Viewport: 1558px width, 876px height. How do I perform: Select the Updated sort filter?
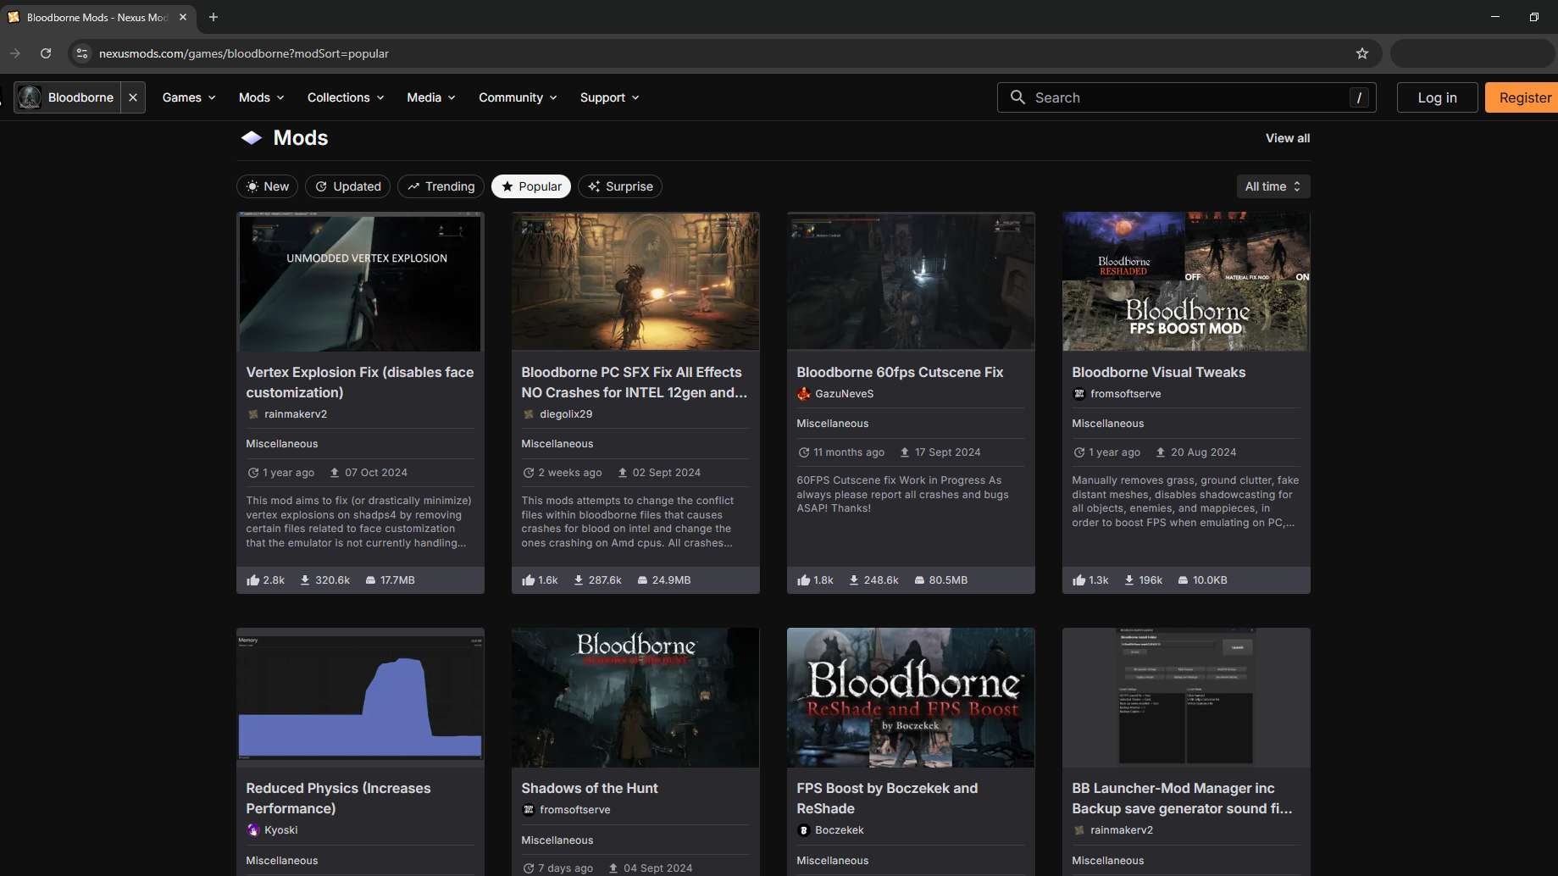click(347, 186)
